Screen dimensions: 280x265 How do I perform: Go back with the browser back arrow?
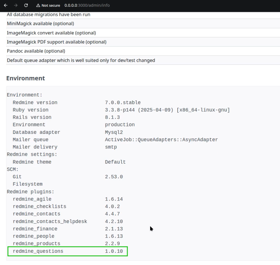(x=6, y=5)
